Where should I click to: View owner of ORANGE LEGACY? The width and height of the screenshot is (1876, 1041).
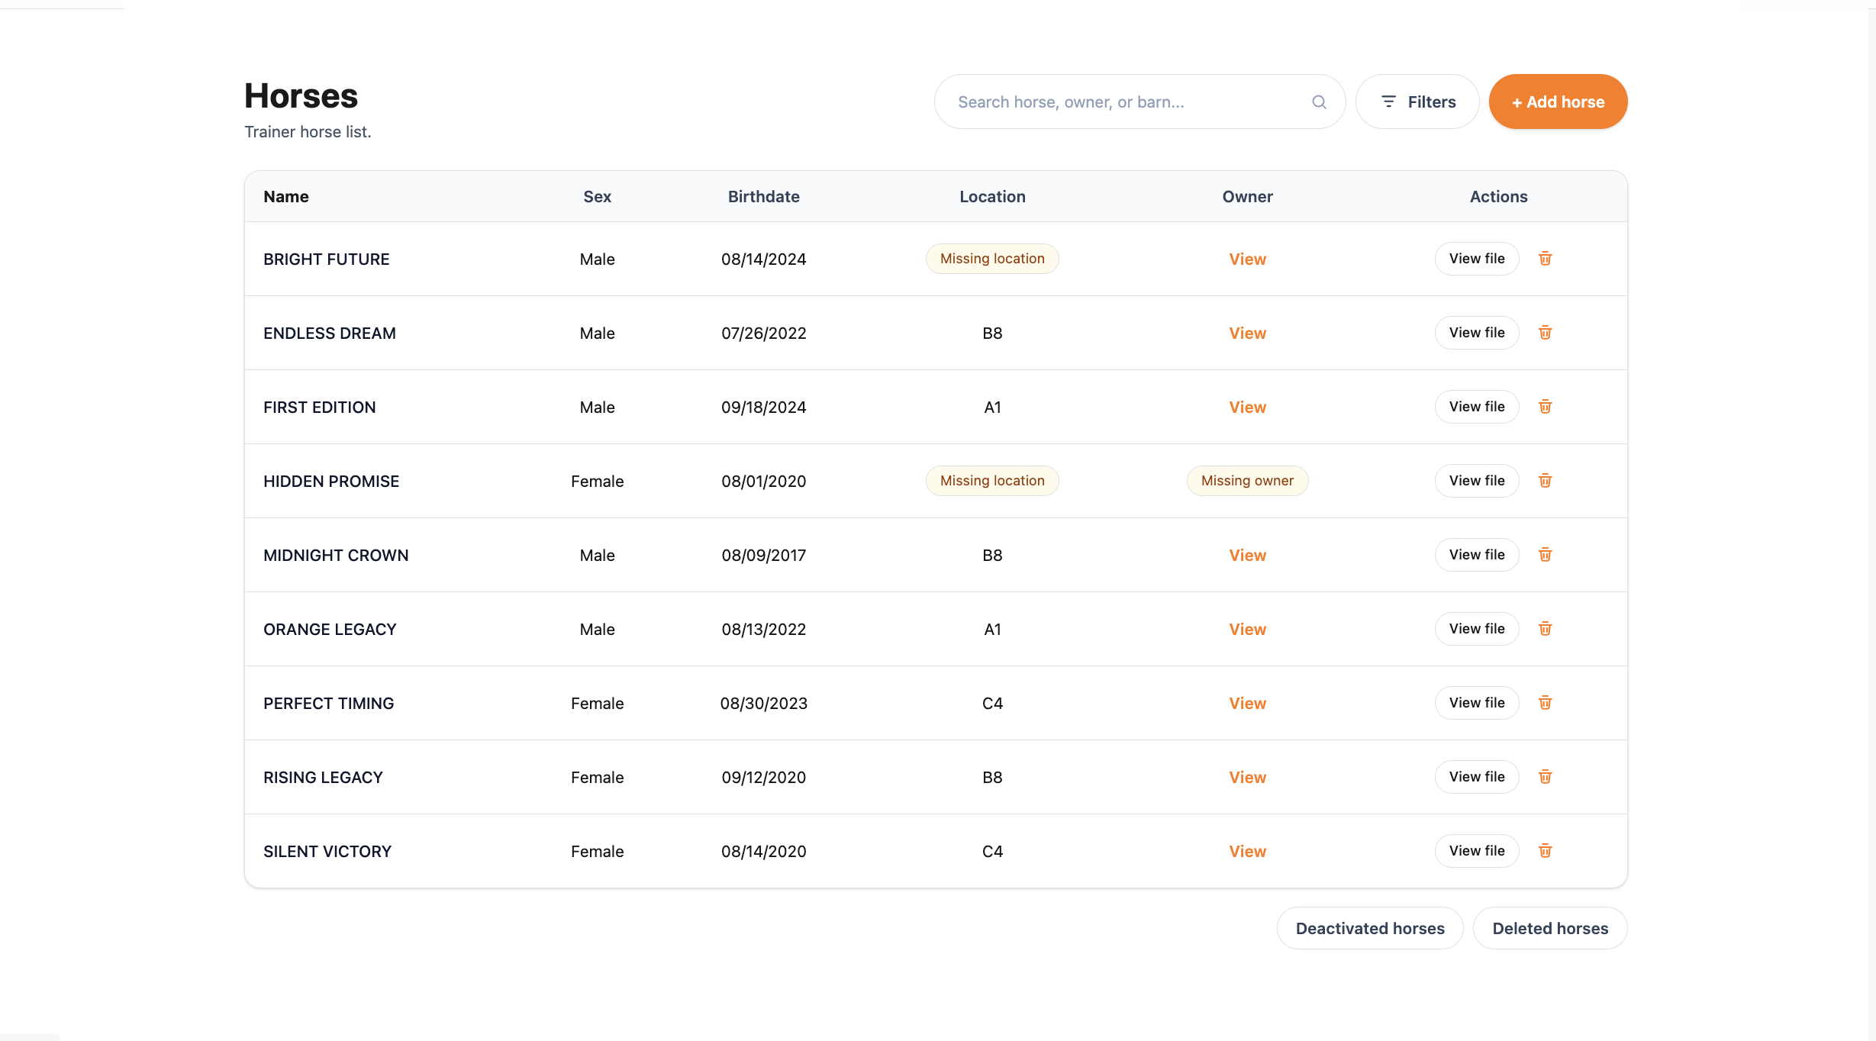tap(1247, 630)
